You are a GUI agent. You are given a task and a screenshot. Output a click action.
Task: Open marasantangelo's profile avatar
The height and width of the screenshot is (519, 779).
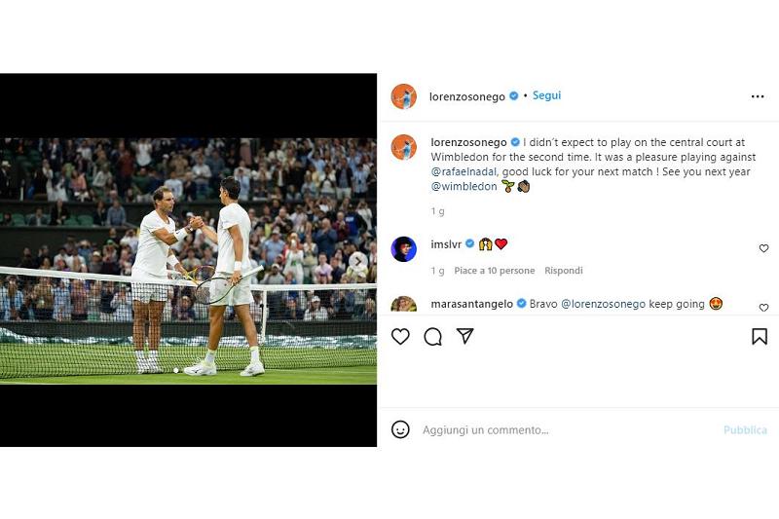(x=404, y=304)
